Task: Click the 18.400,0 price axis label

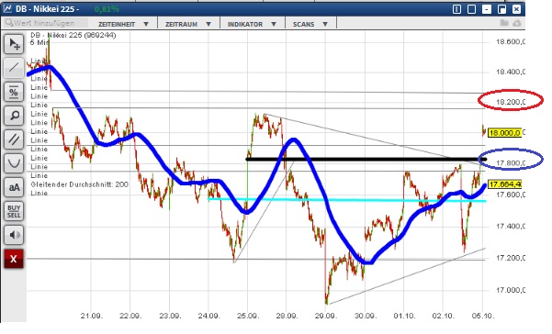Action: coord(511,72)
